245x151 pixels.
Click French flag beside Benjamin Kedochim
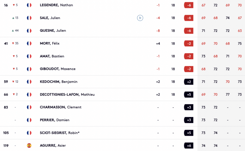pos(29,82)
